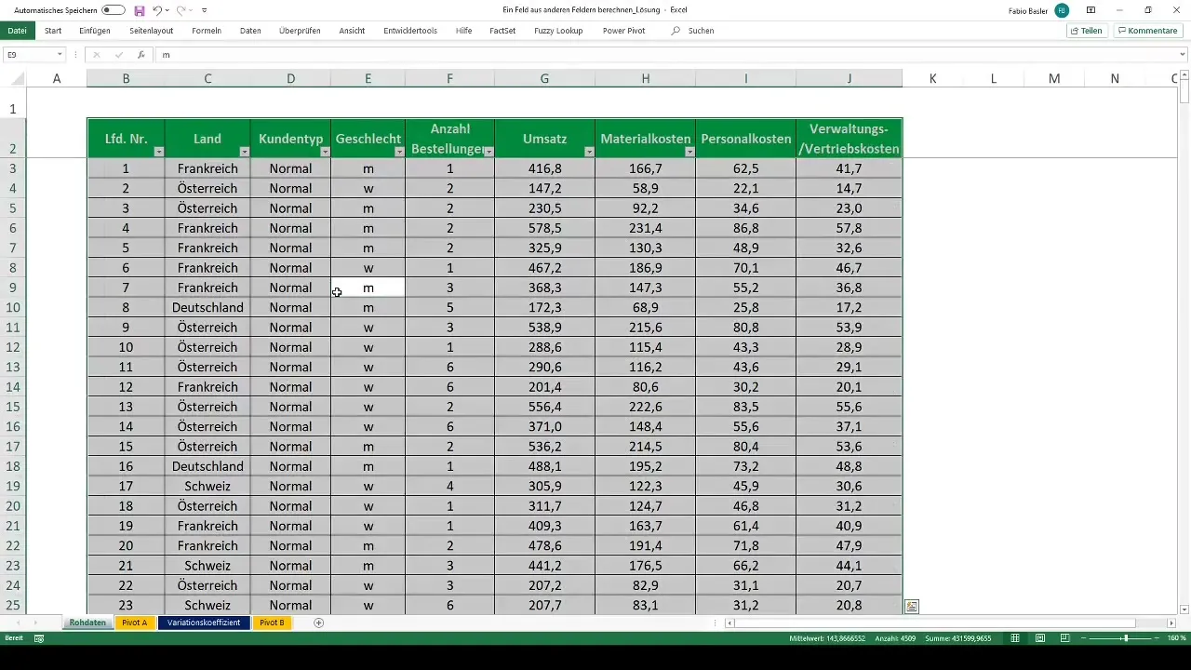Switch to the Variationskoeffizient sheet tab
The image size is (1191, 670).
pos(204,623)
